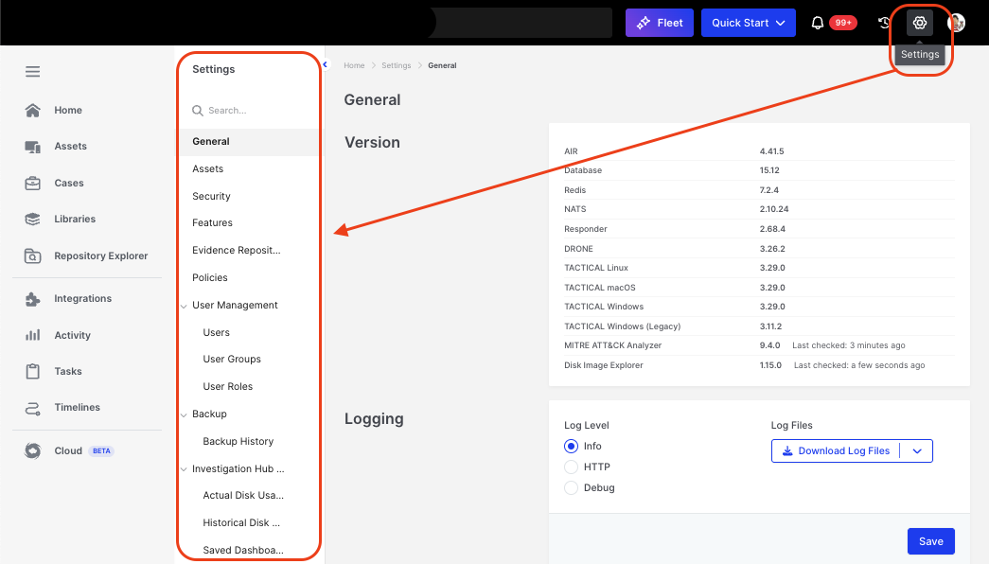Open Security settings menu item
The width and height of the screenshot is (989, 564).
pyautogui.click(x=211, y=197)
